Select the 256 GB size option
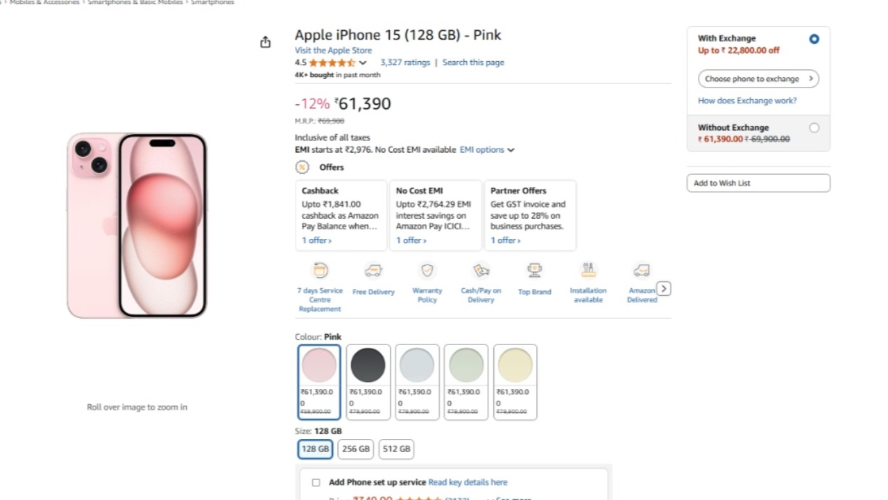 point(356,449)
